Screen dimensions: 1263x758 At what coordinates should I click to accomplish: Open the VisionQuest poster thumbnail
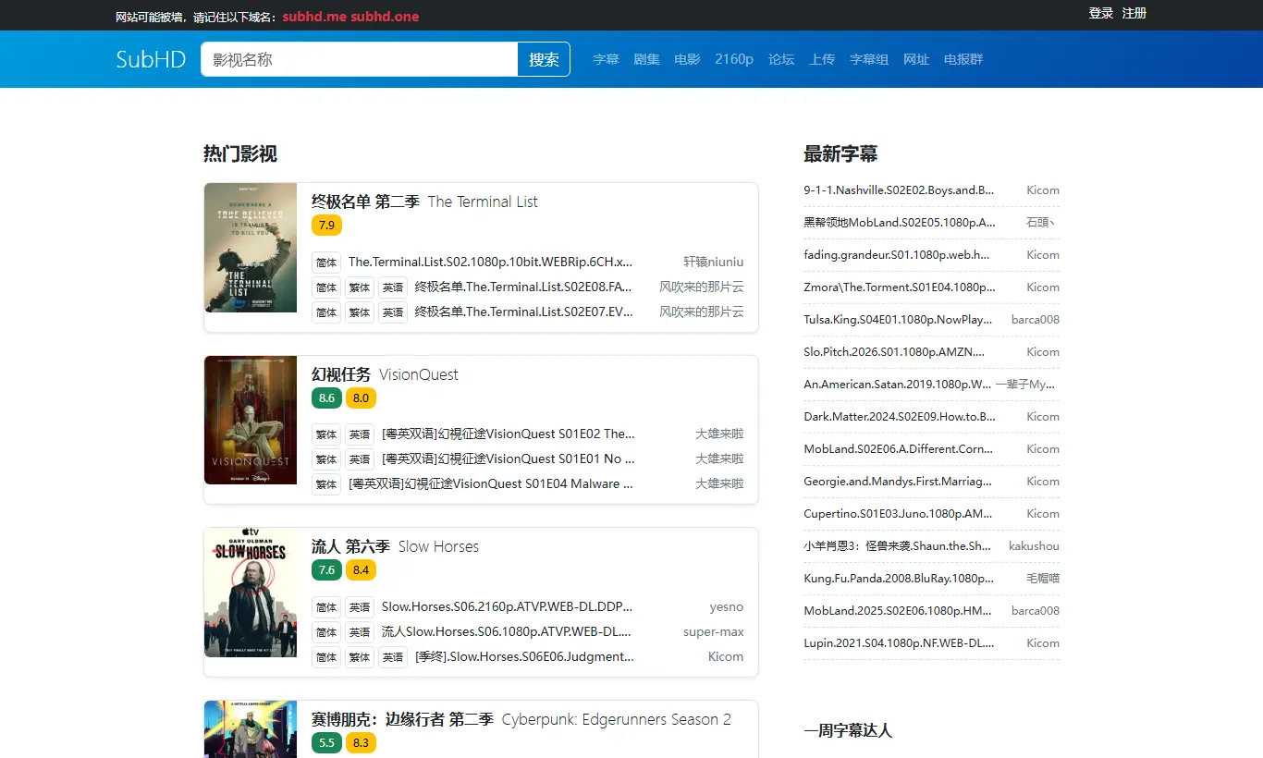pos(251,421)
